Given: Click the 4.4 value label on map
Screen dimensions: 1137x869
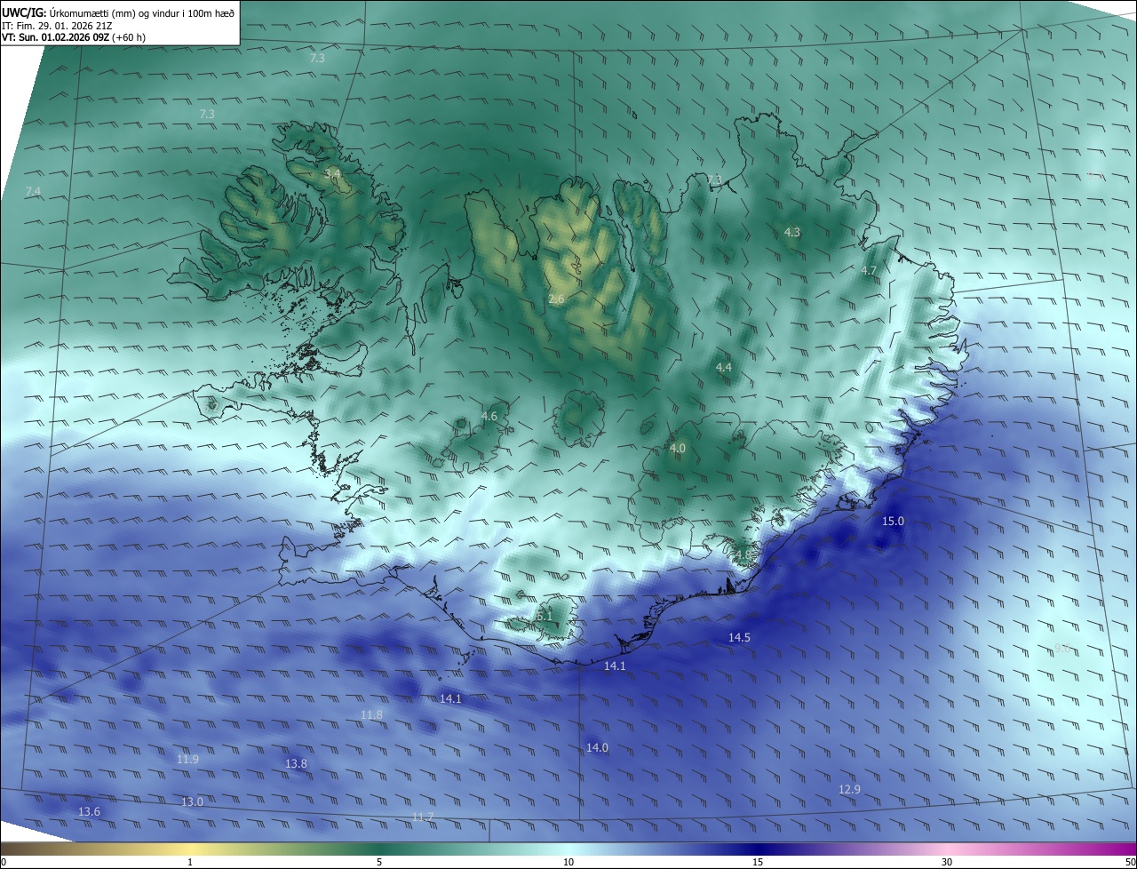Looking at the screenshot, I should click(724, 367).
